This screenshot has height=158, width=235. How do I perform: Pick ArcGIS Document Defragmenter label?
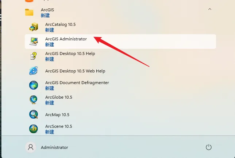pyautogui.click(x=77, y=83)
